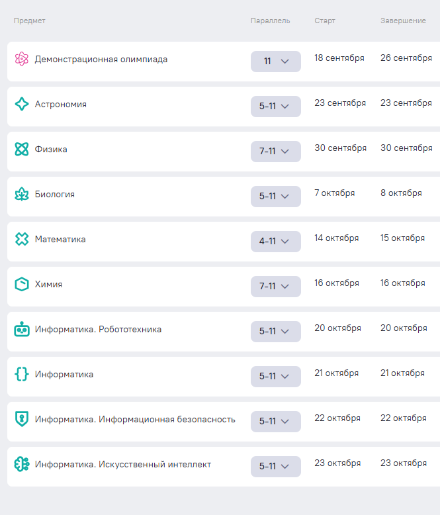Click the Астрономия star icon
Screen dimensions: 440x515
22,105
